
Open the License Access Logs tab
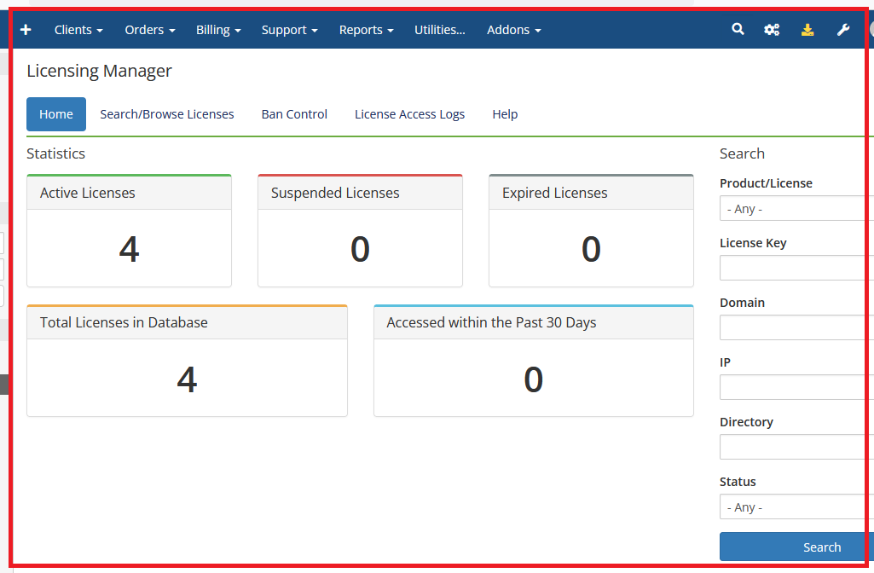click(x=409, y=114)
